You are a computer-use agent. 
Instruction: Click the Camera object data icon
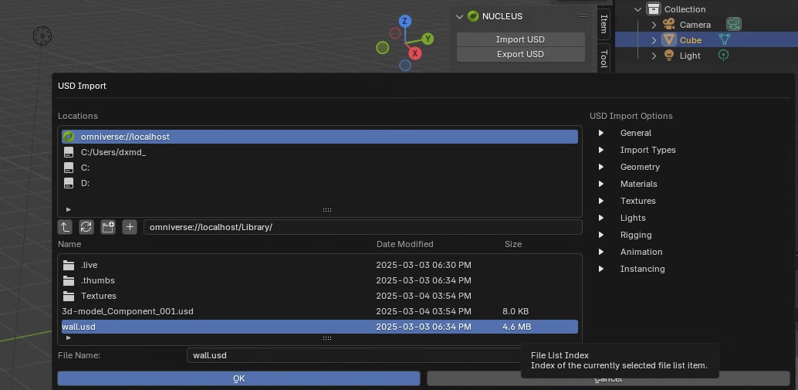tap(733, 25)
